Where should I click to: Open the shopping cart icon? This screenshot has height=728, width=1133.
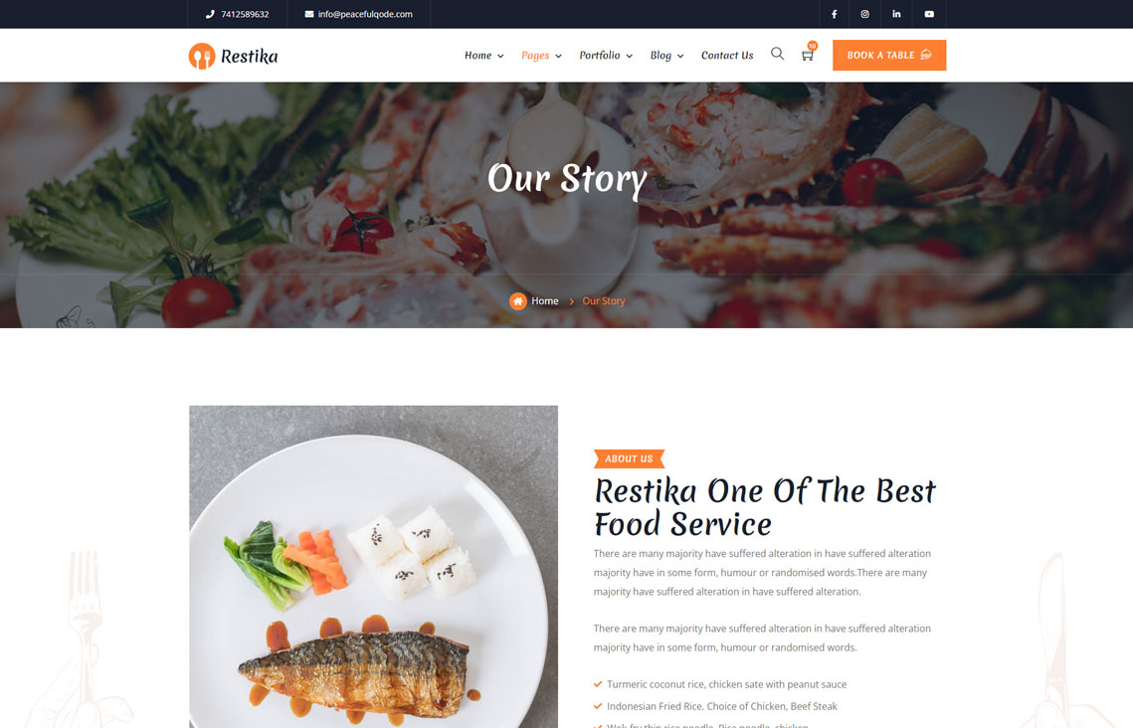(x=808, y=54)
